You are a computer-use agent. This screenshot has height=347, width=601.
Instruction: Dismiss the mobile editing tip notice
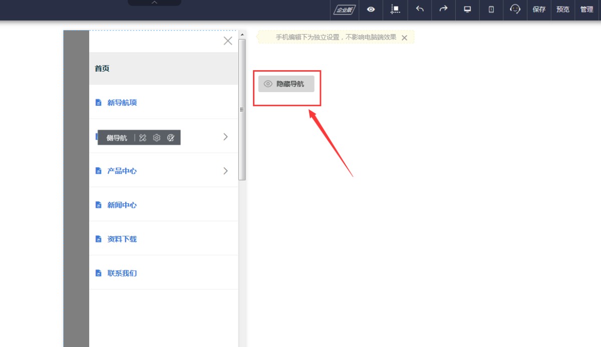(404, 38)
